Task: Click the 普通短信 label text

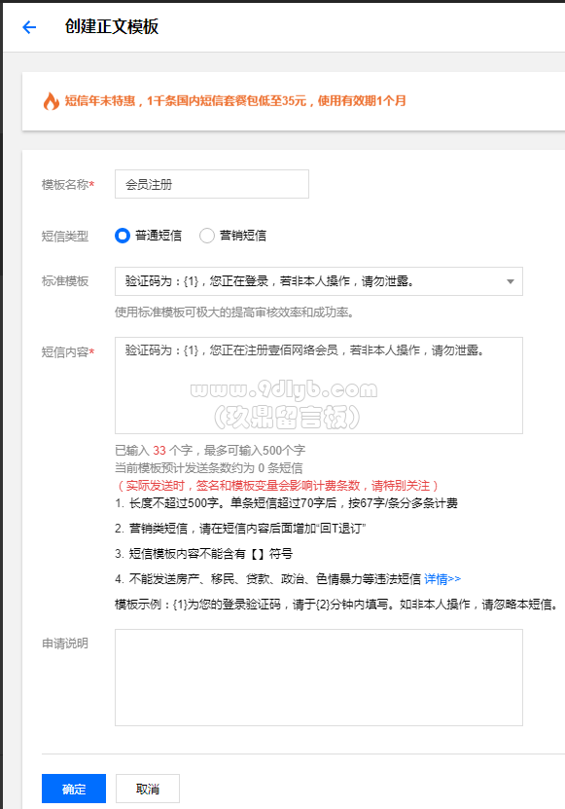Action: click(159, 236)
